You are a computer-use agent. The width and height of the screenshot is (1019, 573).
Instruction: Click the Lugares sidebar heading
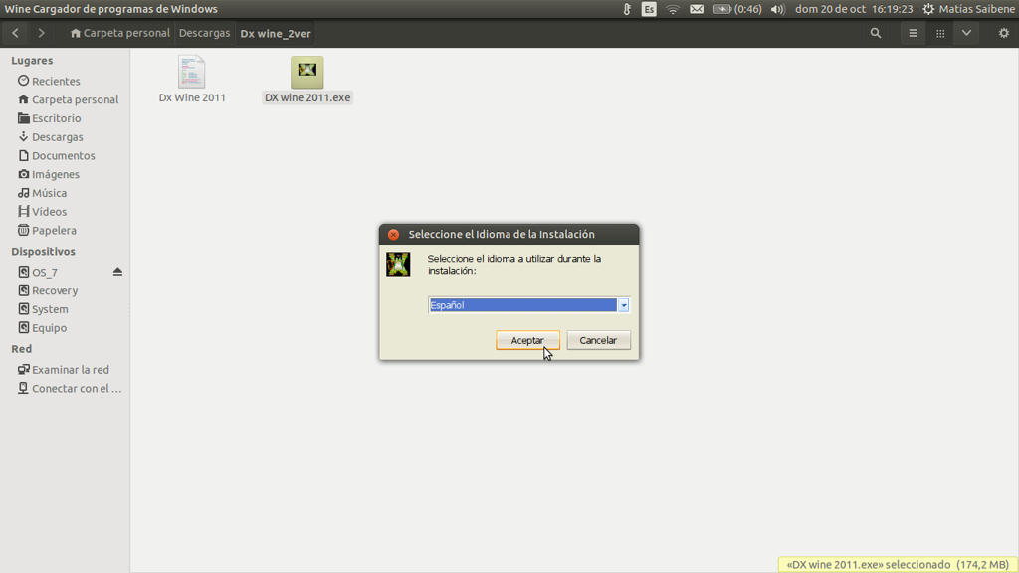pyautogui.click(x=32, y=60)
